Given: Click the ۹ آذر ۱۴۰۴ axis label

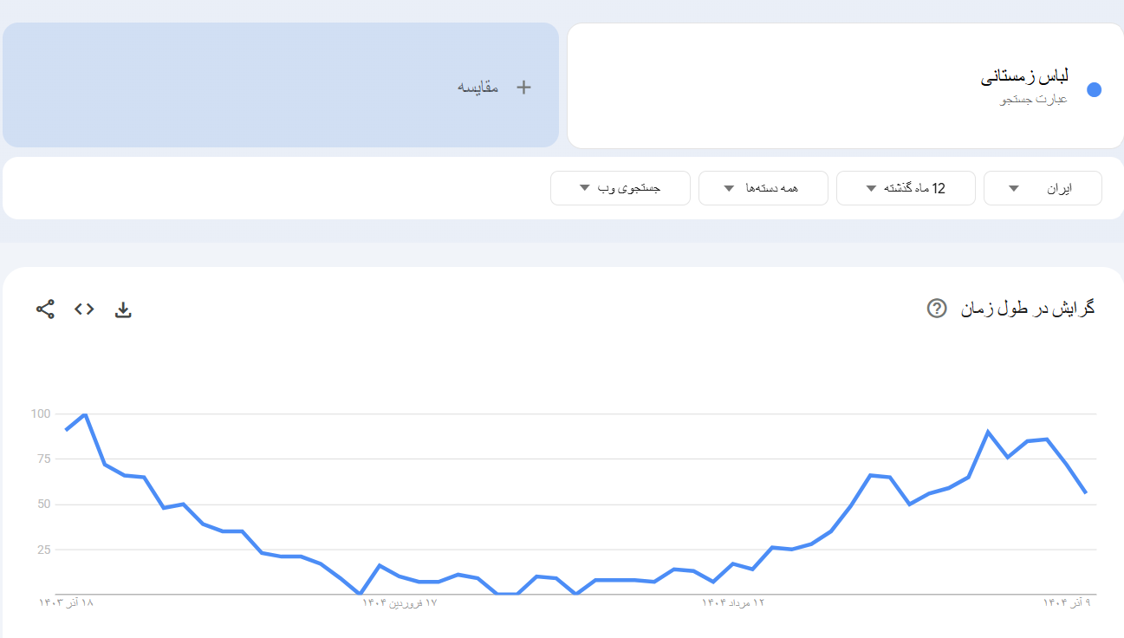Looking at the screenshot, I should coord(1066,602).
